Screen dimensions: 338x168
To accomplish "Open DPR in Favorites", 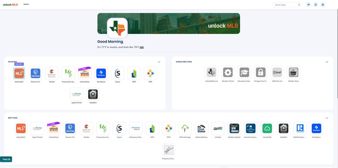I will (134, 73).
